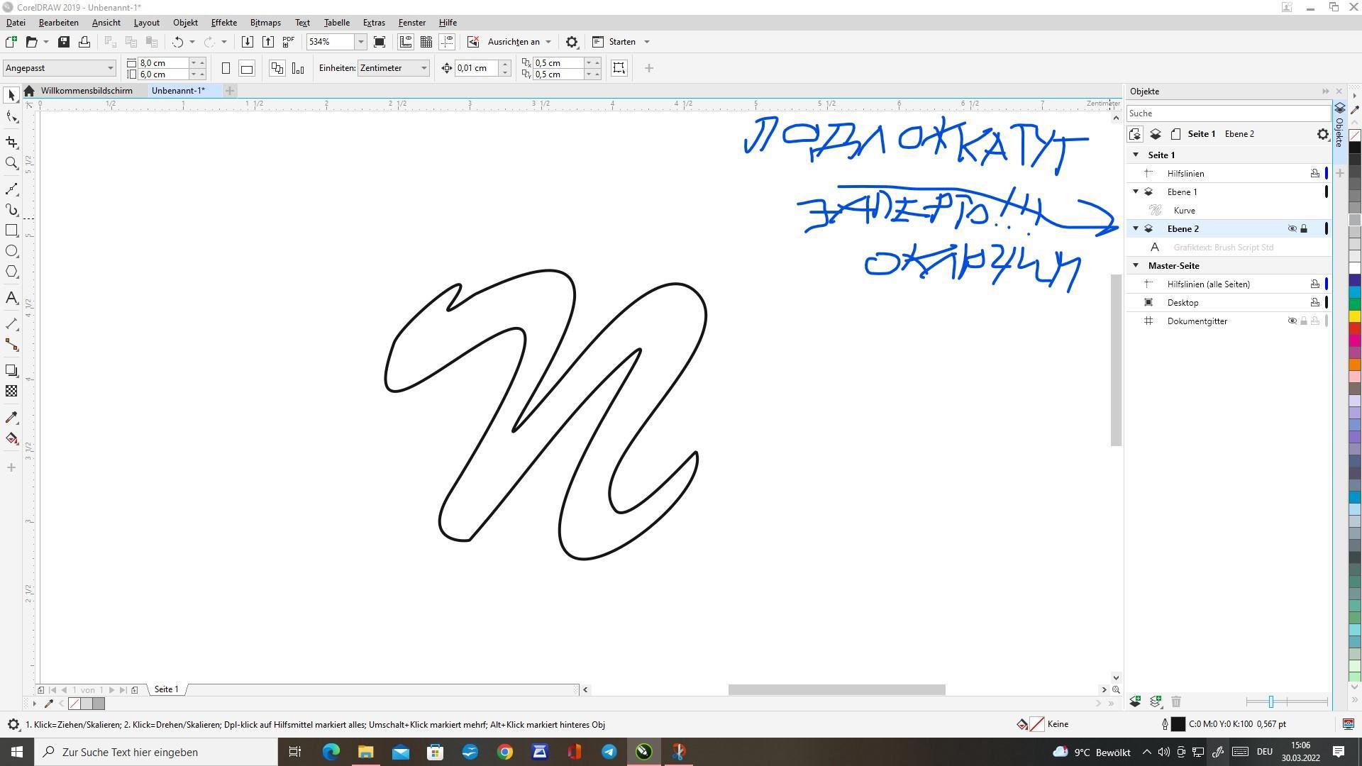1362x766 pixels.
Task: Select the Eyedropper tool
Action: point(11,418)
